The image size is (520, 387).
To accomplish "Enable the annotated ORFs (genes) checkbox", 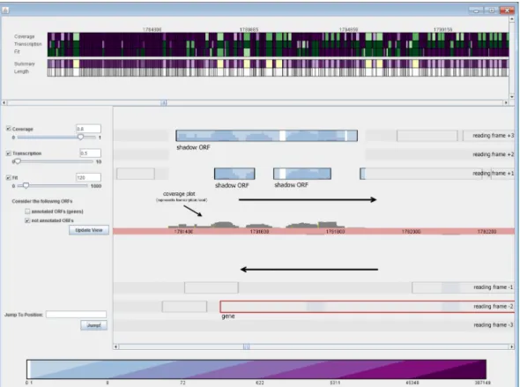I will pyautogui.click(x=27, y=212).
